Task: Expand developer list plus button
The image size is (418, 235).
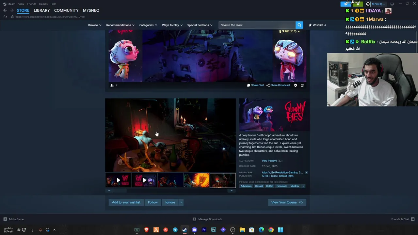Action: (306, 172)
